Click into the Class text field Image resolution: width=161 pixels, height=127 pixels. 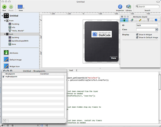[146, 29]
